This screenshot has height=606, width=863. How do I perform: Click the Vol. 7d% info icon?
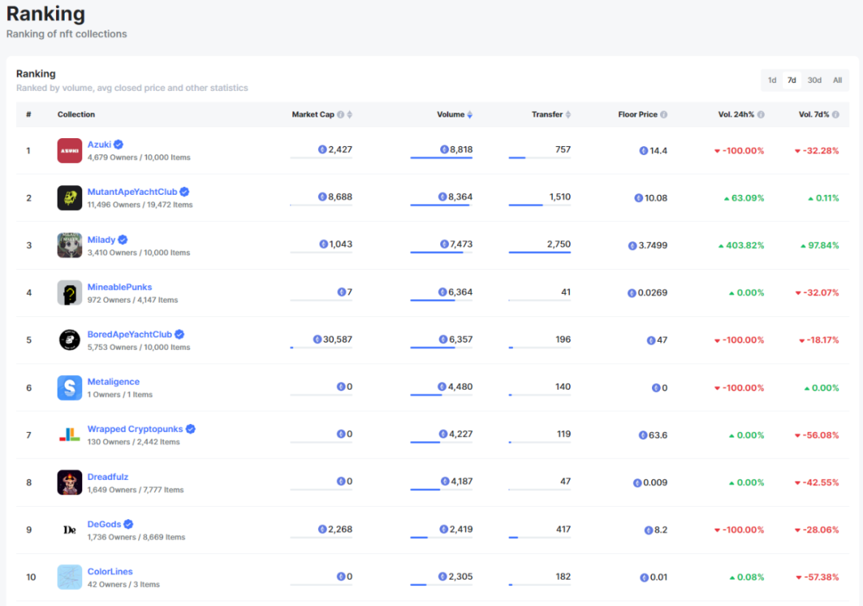[x=836, y=114]
